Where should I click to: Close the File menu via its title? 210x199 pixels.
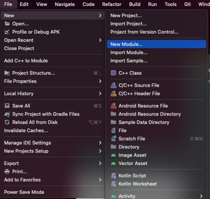pyautogui.click(x=8, y=4)
